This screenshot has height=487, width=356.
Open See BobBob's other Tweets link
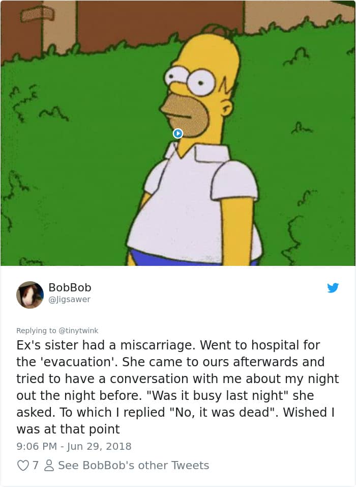[133, 465]
